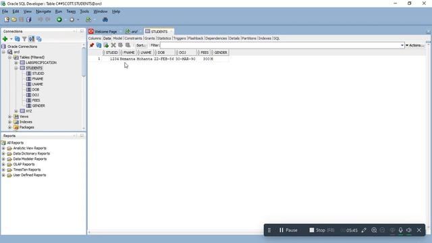The height and width of the screenshot is (243, 432).
Task: Expand the Analytic View Reports folder
Action: tap(3, 148)
